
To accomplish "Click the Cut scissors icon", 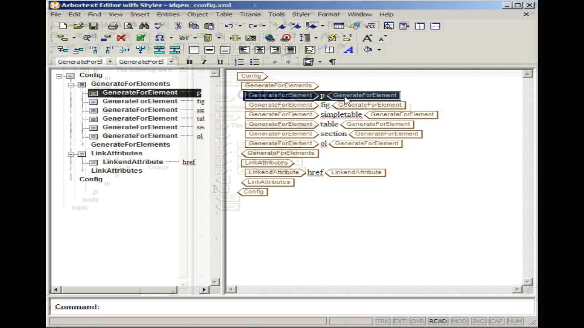I will click(x=178, y=26).
